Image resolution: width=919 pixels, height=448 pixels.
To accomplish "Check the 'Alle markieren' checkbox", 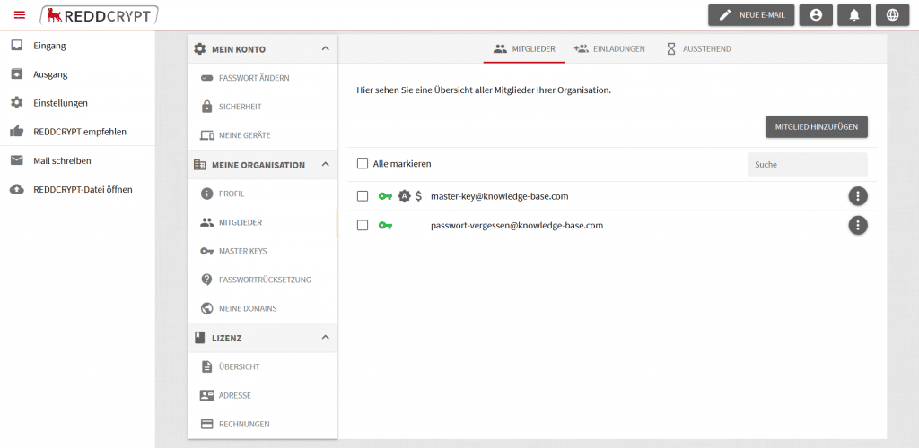I will (363, 164).
